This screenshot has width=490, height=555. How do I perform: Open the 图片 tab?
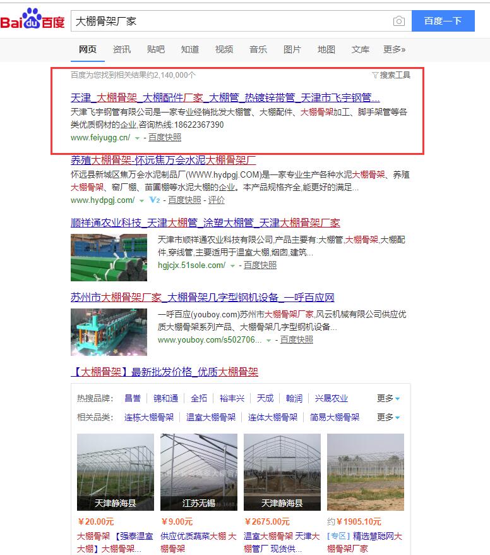[x=292, y=49]
